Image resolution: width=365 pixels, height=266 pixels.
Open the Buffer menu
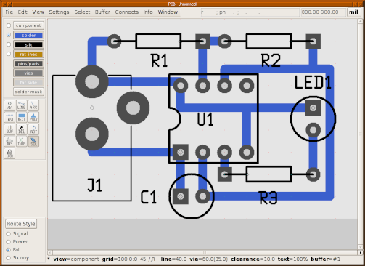point(102,12)
